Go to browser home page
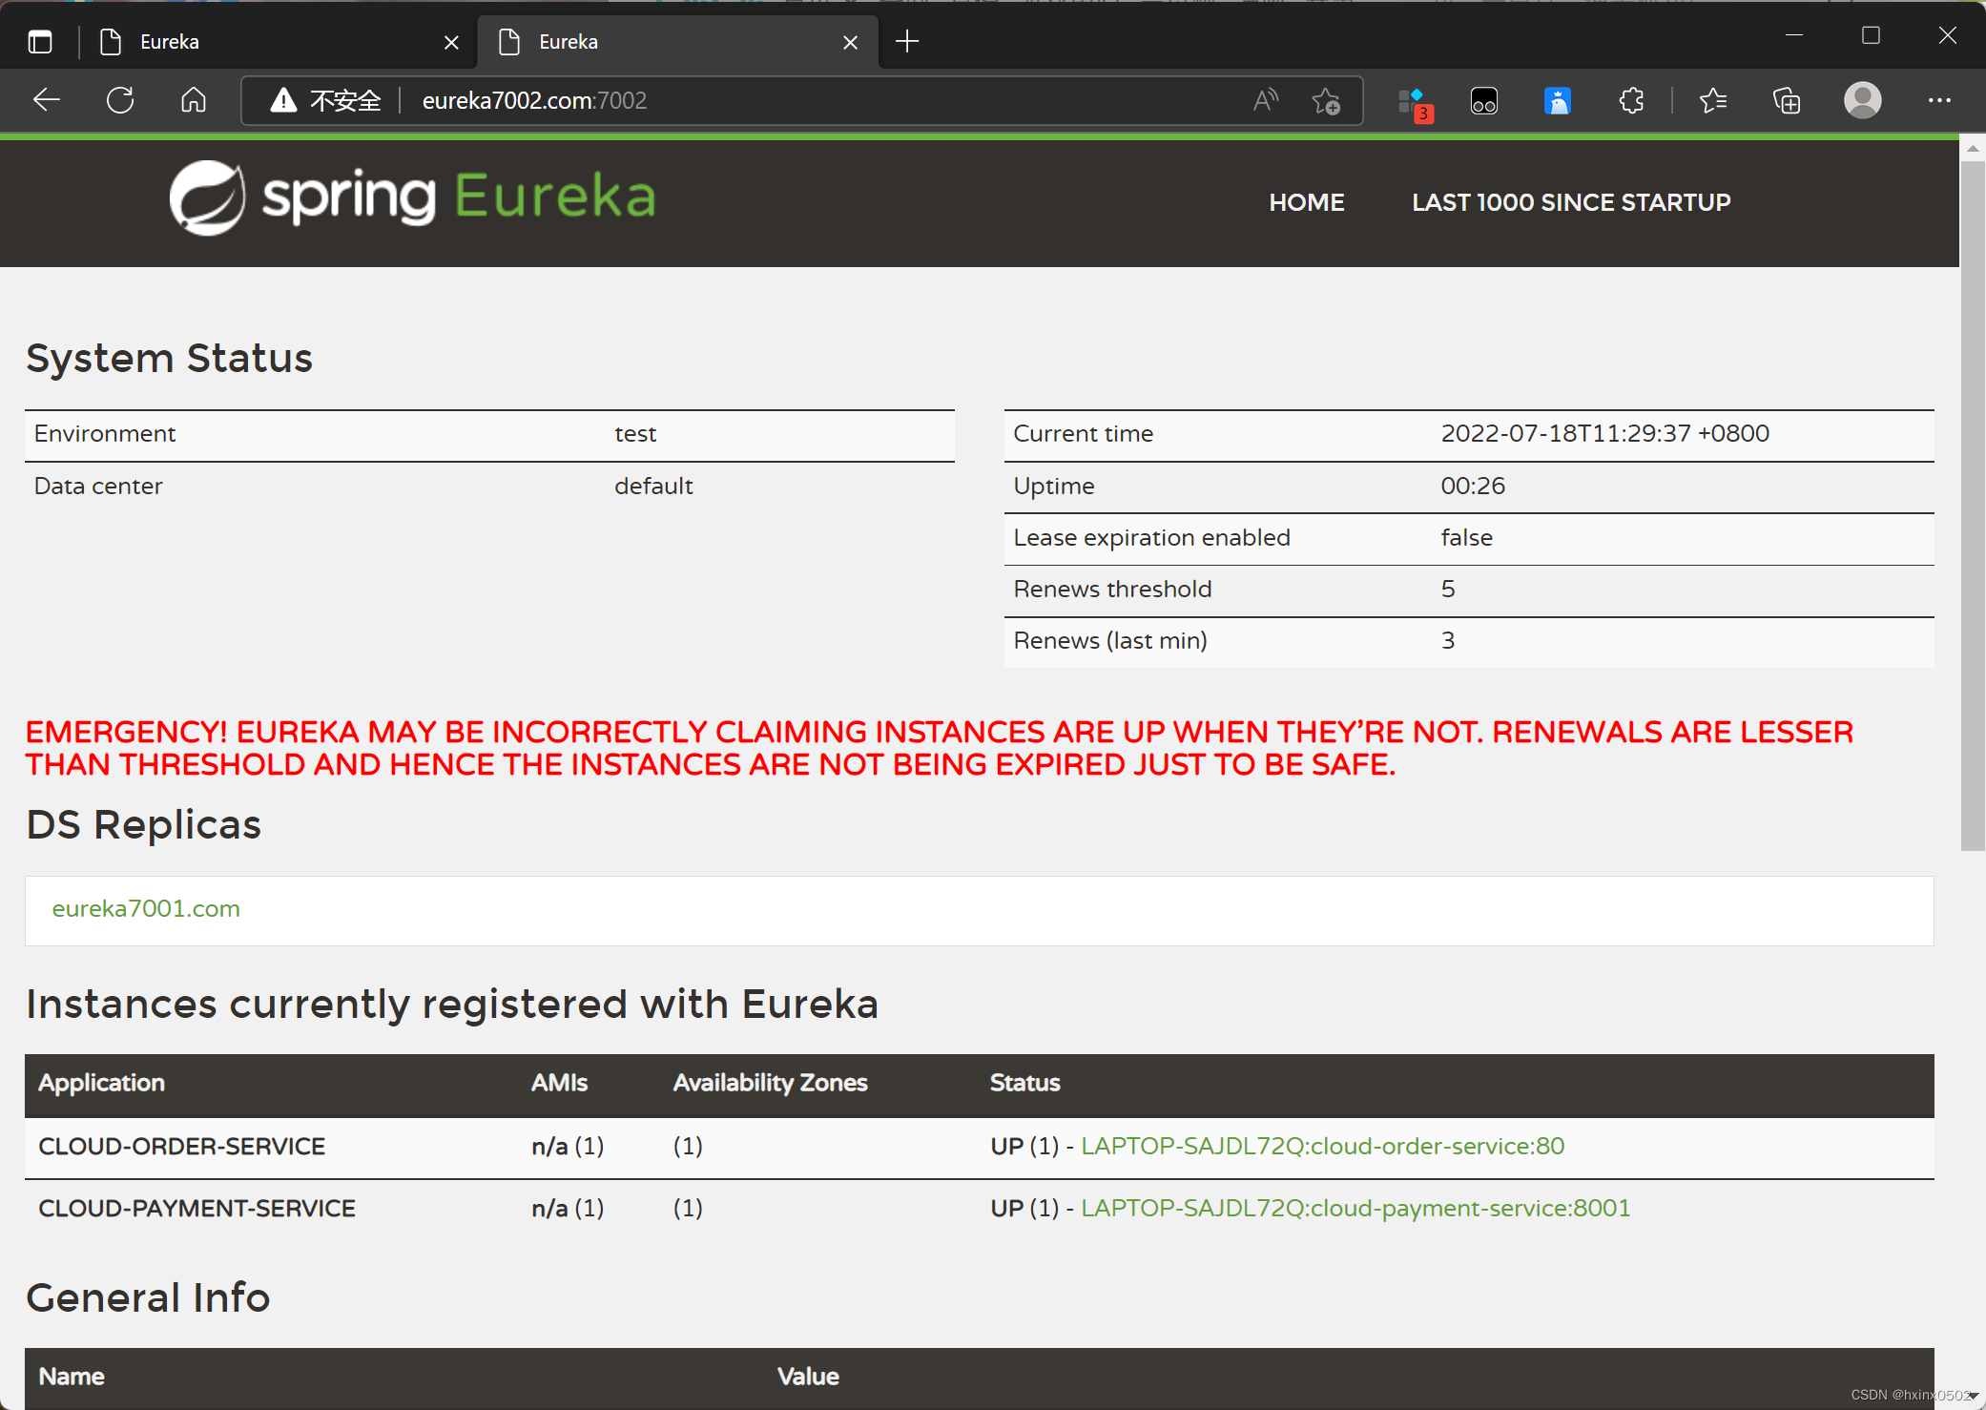Viewport: 1986px width, 1410px height. point(194,100)
